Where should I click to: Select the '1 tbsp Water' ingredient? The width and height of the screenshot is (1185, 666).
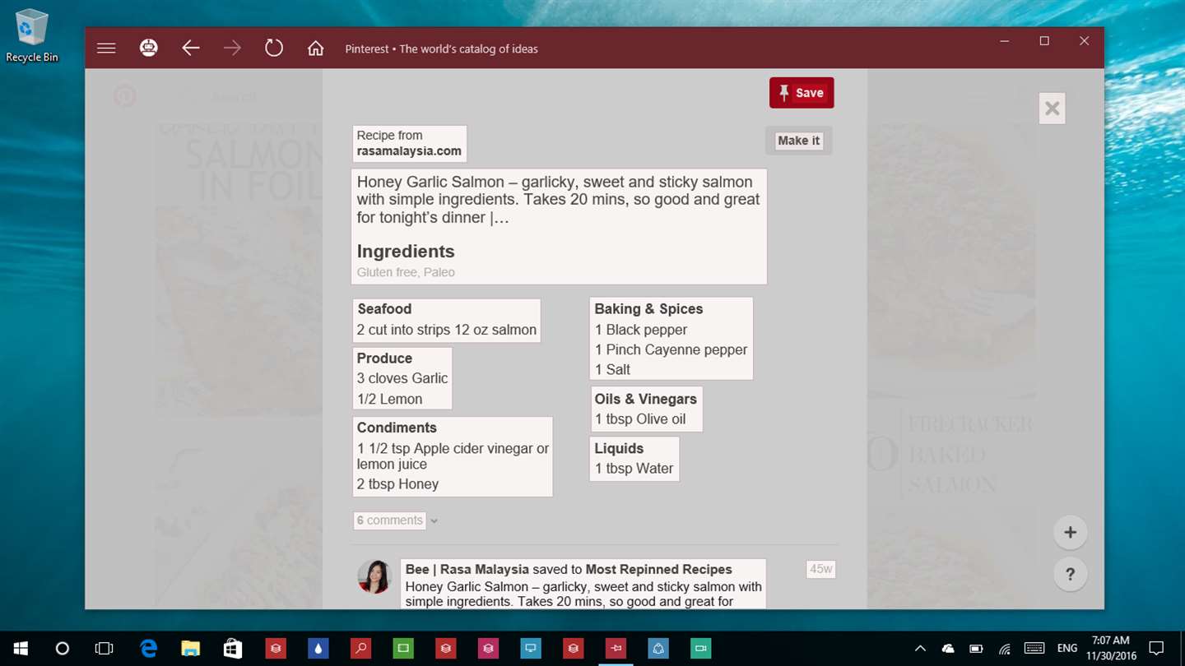634,469
